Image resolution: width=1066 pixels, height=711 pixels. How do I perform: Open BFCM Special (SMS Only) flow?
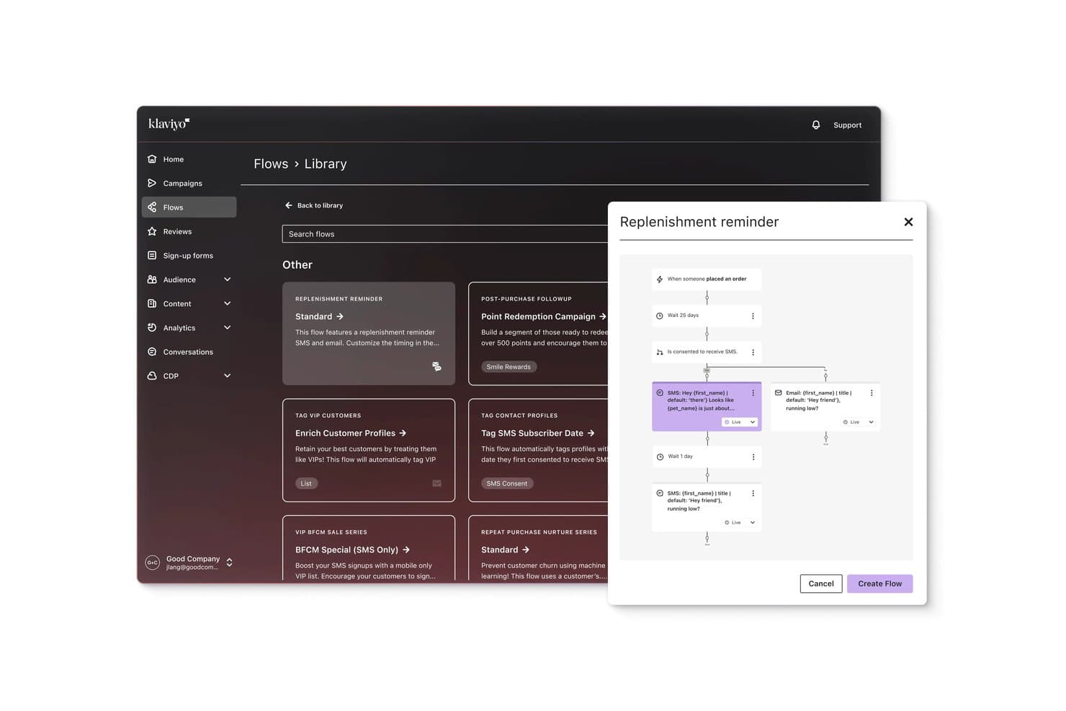pyautogui.click(x=352, y=550)
